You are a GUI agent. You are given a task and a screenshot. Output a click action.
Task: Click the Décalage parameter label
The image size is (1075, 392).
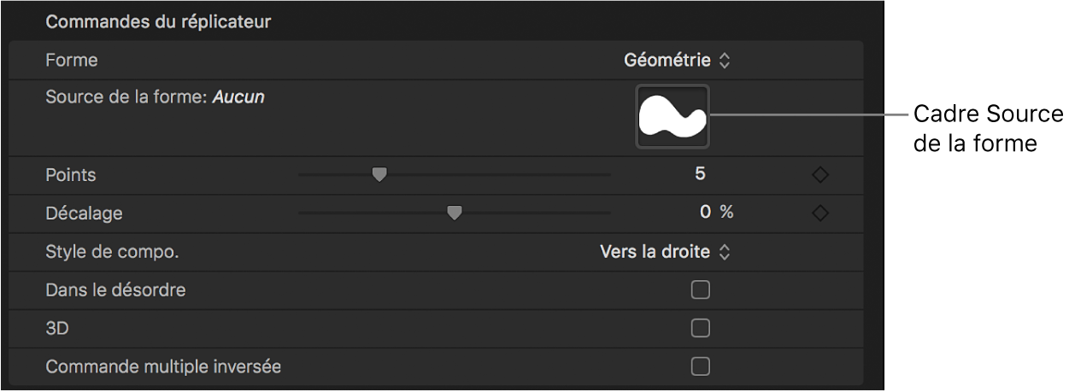(84, 214)
